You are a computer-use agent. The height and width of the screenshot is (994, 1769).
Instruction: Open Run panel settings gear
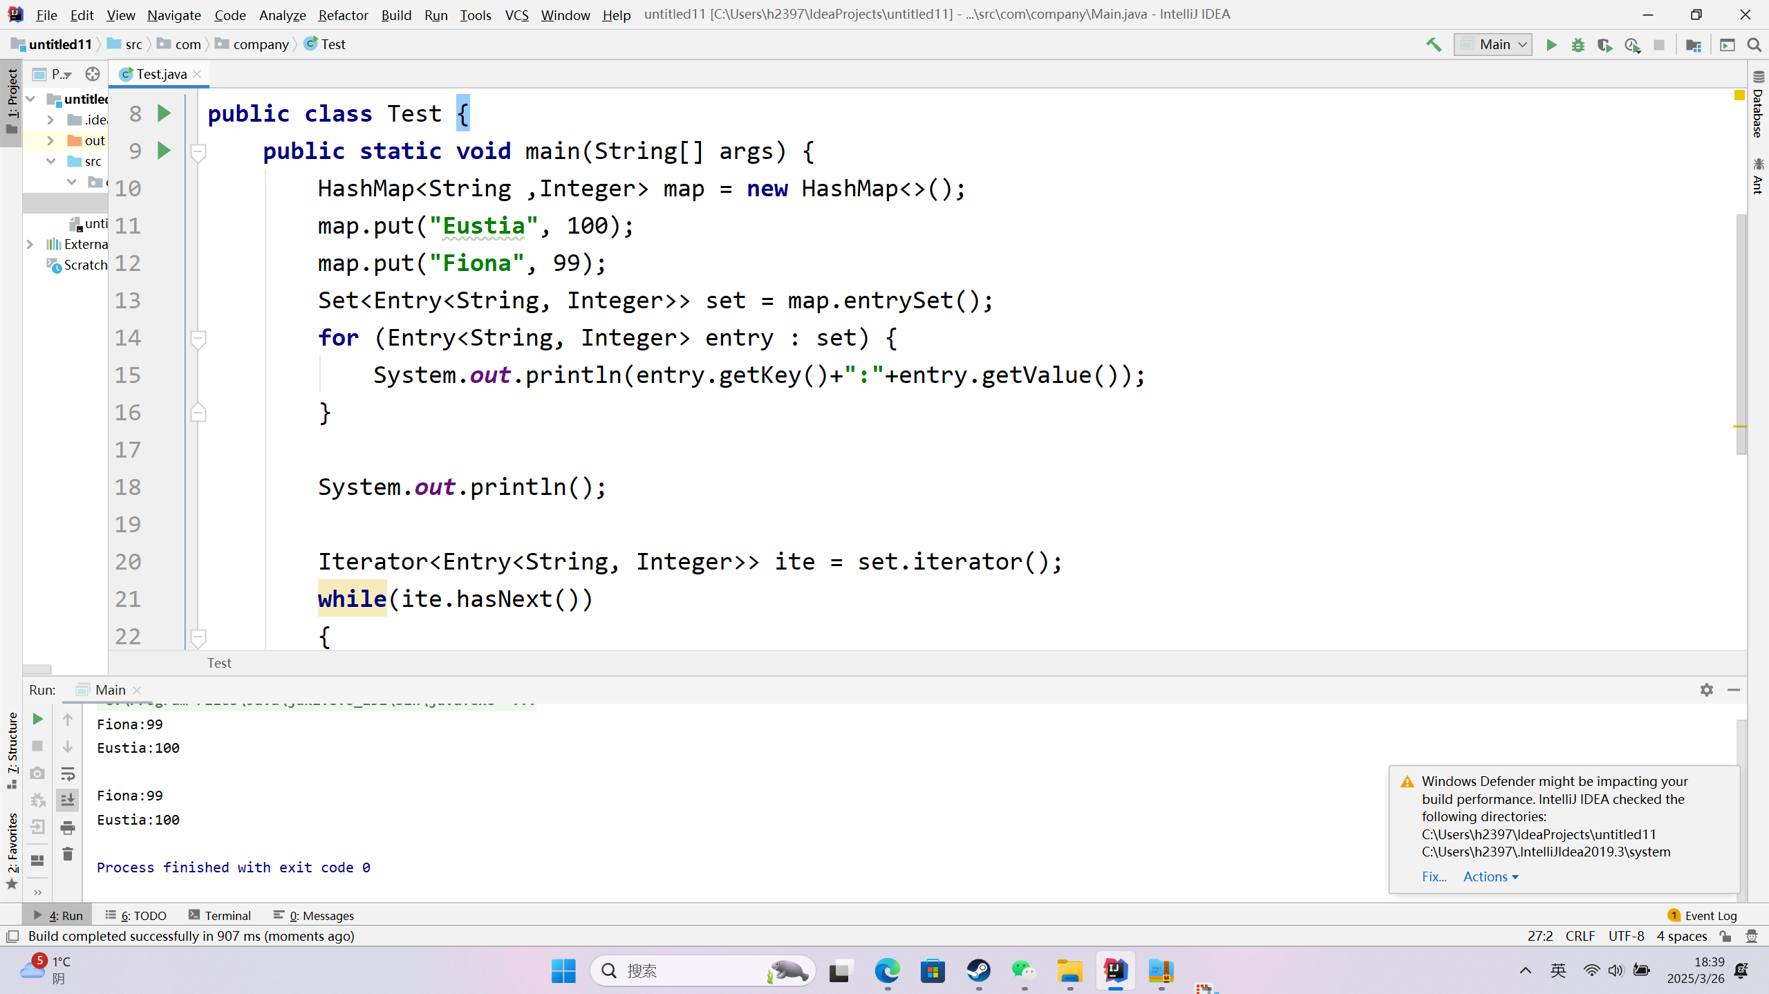tap(1706, 689)
